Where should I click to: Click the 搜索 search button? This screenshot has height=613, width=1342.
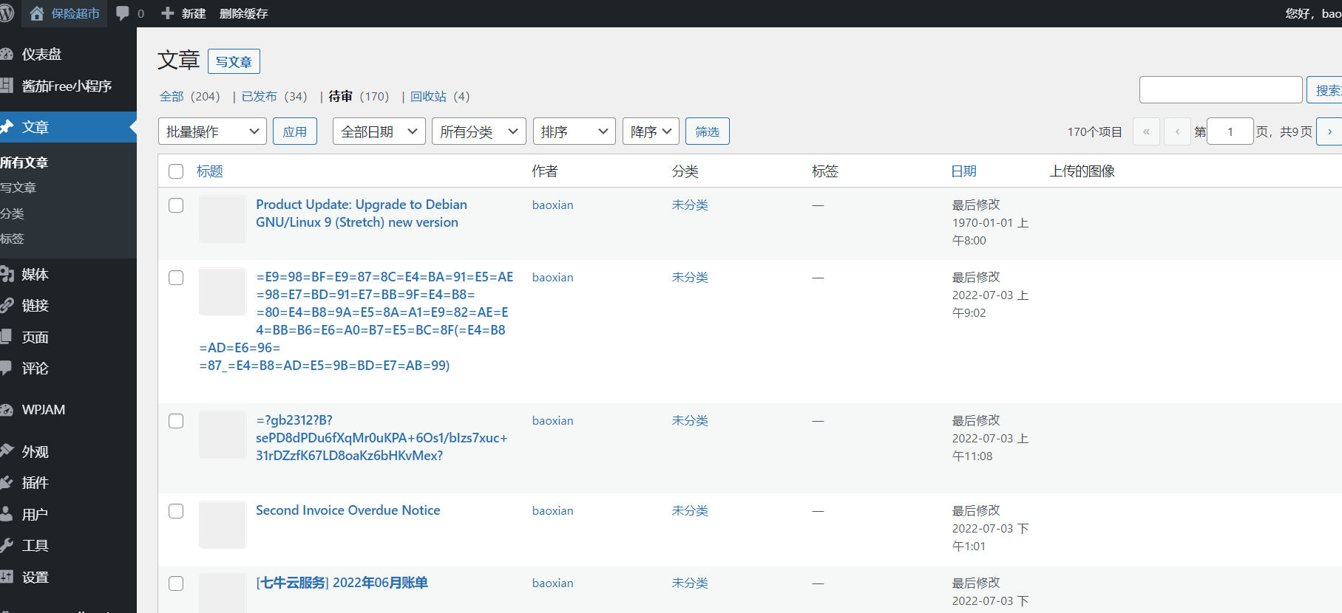point(1325,90)
